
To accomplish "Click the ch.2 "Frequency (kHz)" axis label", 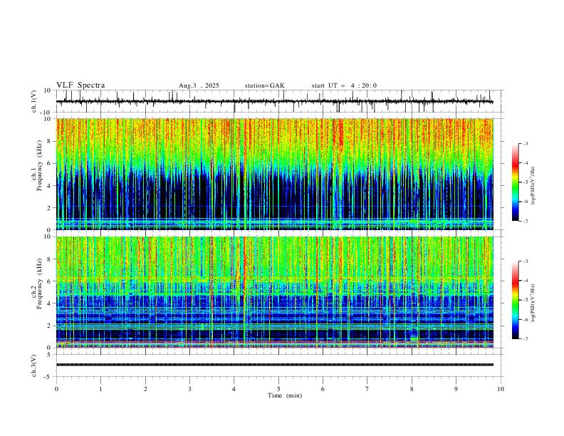I will point(40,284).
